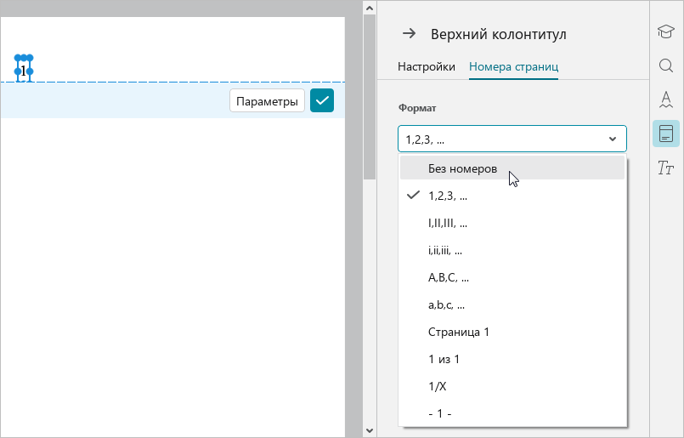Select the checked 1,2,3, ... format
The width and height of the screenshot is (684, 438).
[512, 196]
